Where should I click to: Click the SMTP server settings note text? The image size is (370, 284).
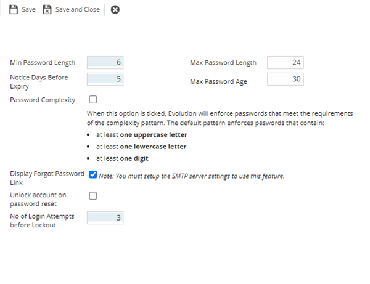192,177
